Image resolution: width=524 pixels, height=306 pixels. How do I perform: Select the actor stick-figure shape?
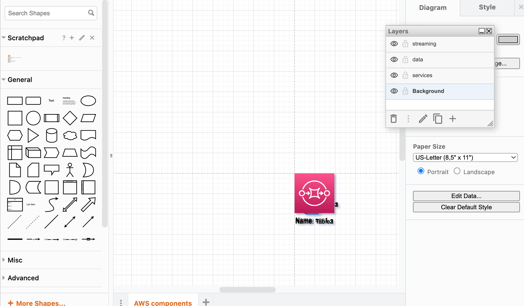70,170
